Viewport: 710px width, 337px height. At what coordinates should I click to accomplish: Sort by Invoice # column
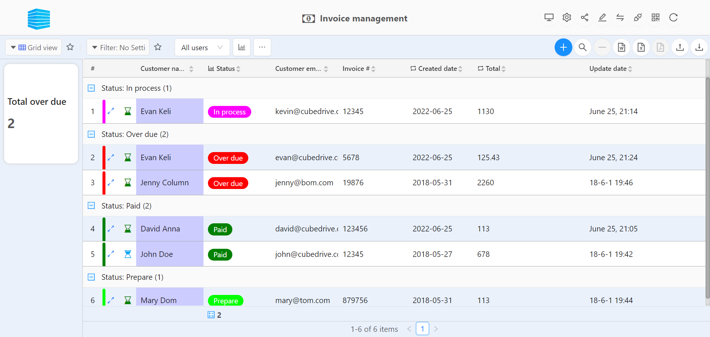click(373, 69)
